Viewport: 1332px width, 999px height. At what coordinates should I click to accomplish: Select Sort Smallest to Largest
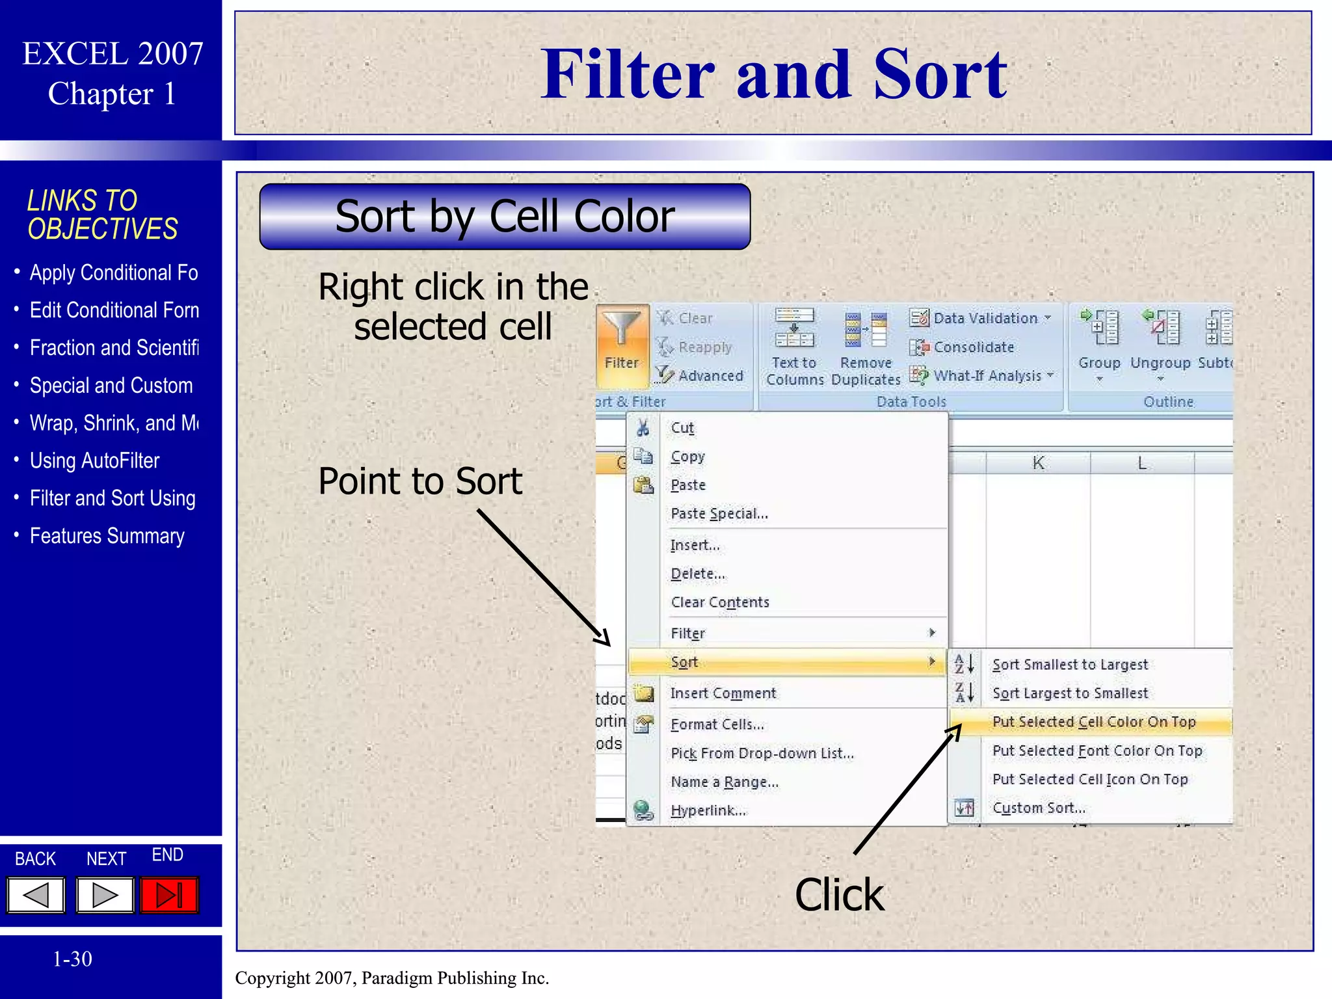(1091, 664)
